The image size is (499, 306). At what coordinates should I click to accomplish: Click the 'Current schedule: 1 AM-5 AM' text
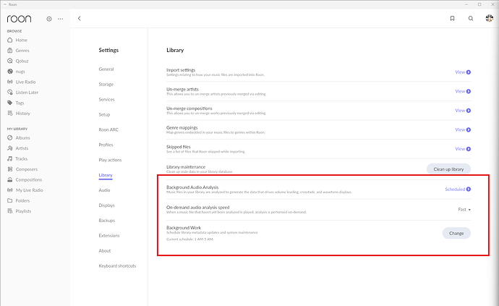click(189, 239)
